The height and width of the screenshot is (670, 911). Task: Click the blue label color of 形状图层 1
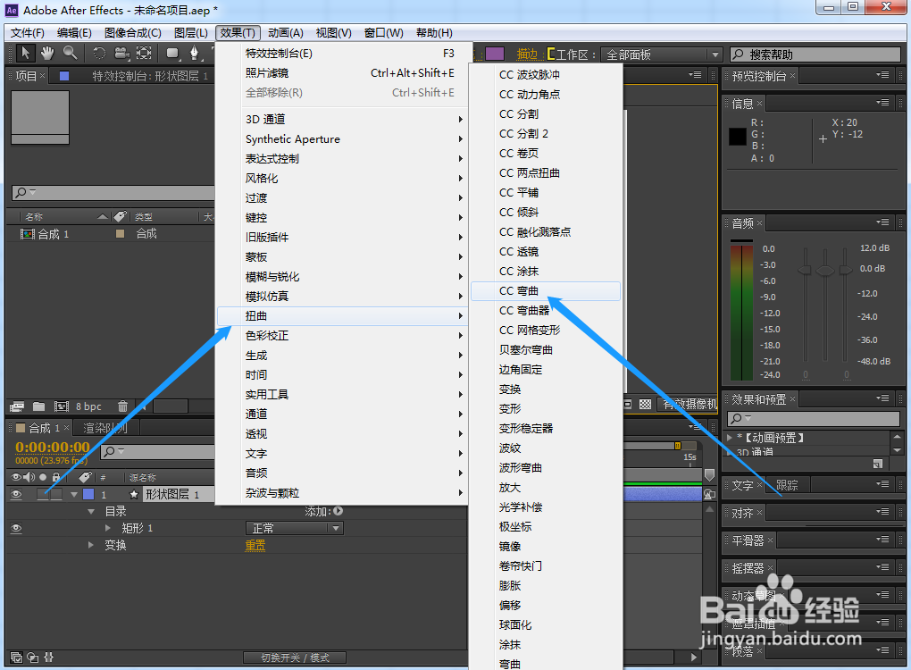pyautogui.click(x=88, y=495)
